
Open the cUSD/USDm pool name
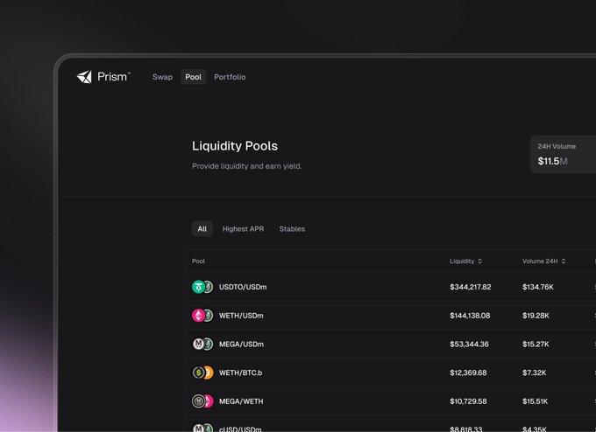tap(240, 429)
